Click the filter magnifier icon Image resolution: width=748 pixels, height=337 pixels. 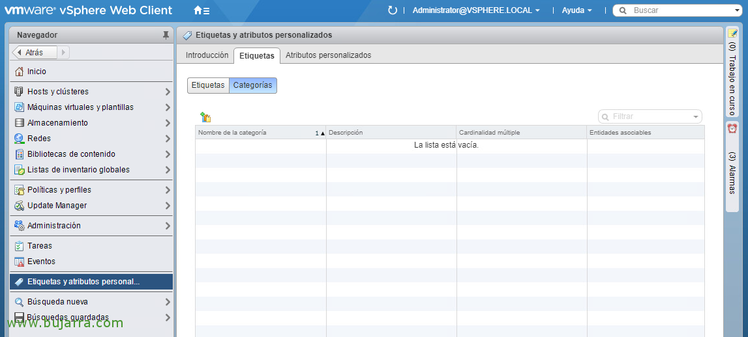click(605, 116)
